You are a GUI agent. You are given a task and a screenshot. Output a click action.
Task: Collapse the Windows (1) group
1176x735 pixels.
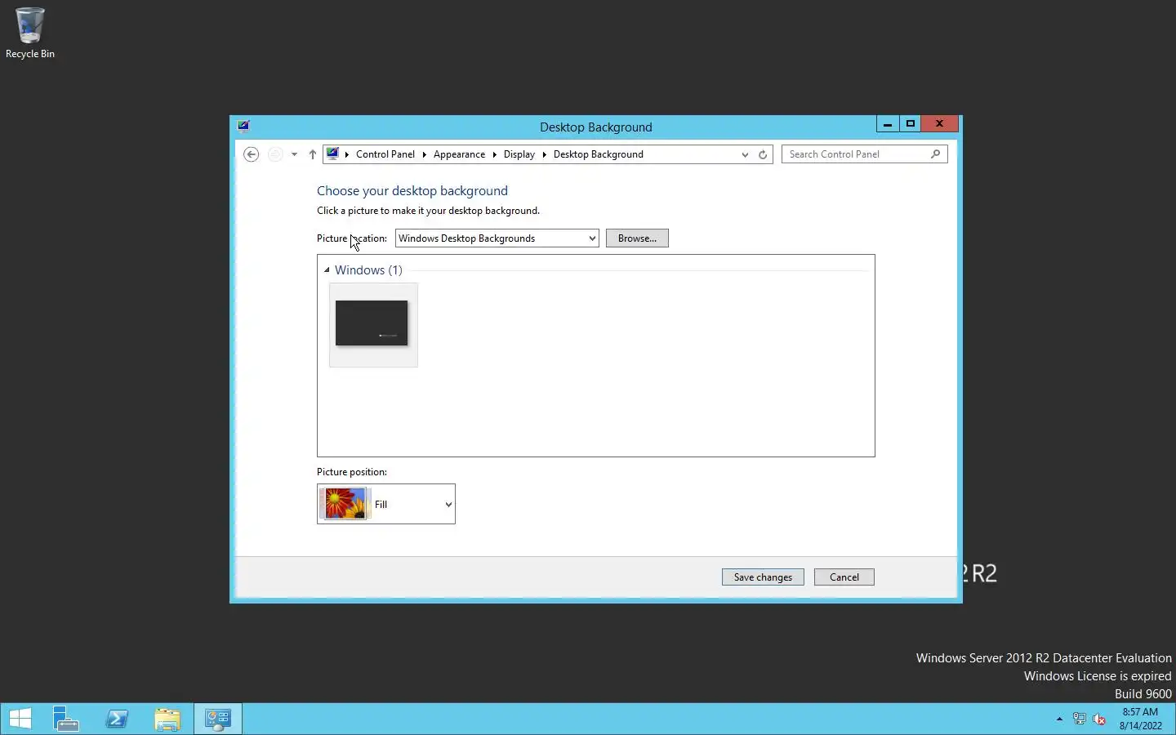327,270
